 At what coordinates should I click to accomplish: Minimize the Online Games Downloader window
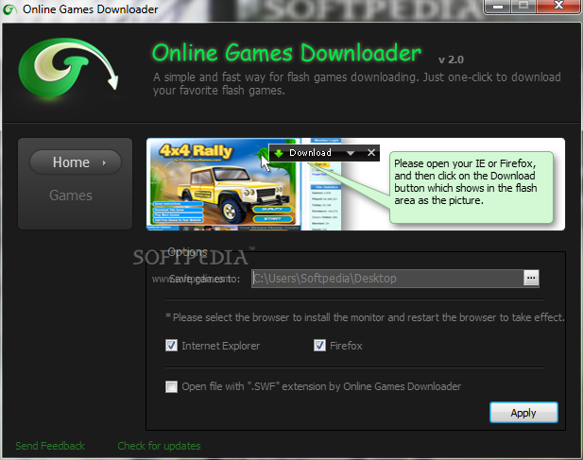click(498, 7)
